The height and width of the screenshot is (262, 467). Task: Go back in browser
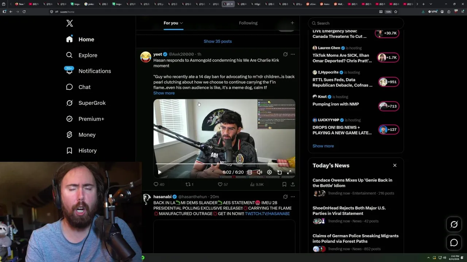click(x=11, y=12)
